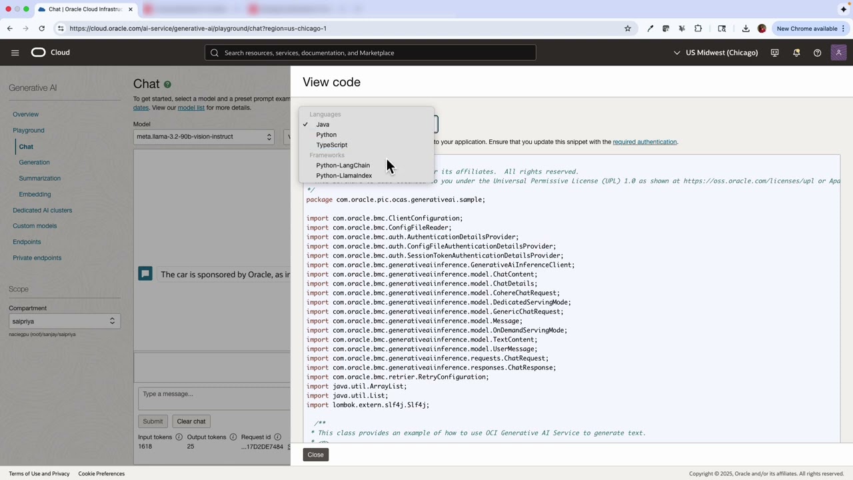853x480 pixels.
Task: Click the Input tokens info icon
Action: coord(179,437)
